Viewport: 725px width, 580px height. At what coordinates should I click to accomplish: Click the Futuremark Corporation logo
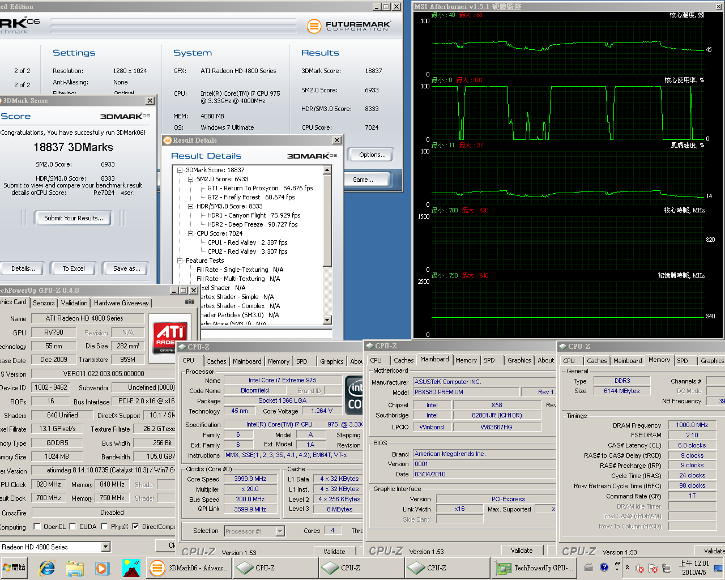tap(348, 26)
